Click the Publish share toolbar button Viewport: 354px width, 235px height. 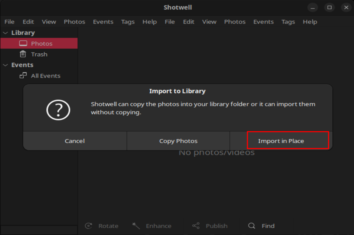[x=210, y=226]
